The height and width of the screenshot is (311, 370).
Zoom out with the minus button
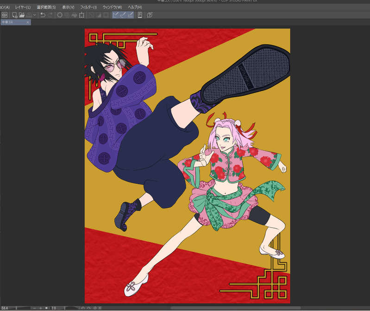coord(34,308)
